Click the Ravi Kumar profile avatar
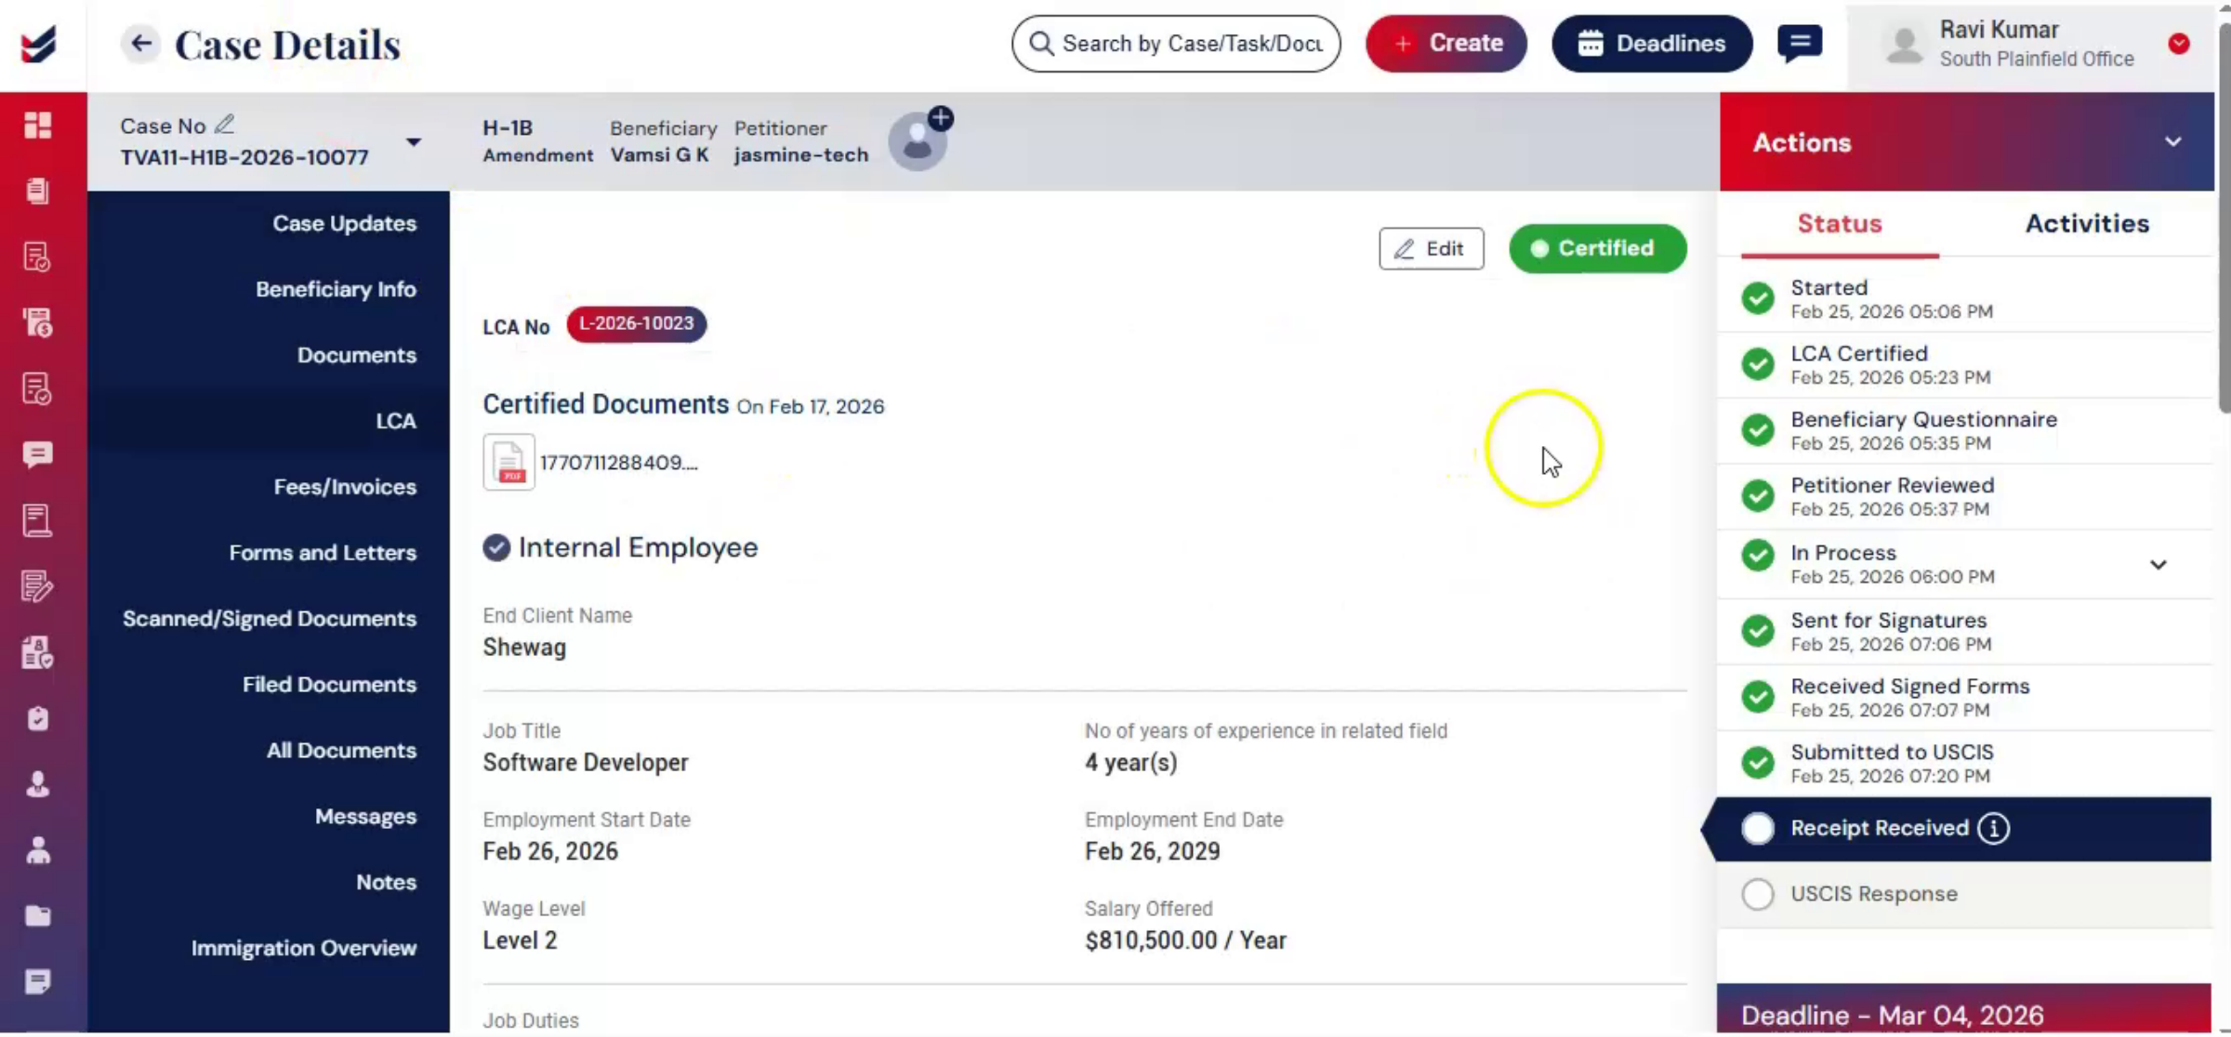The width and height of the screenshot is (2231, 1037). 1904,44
